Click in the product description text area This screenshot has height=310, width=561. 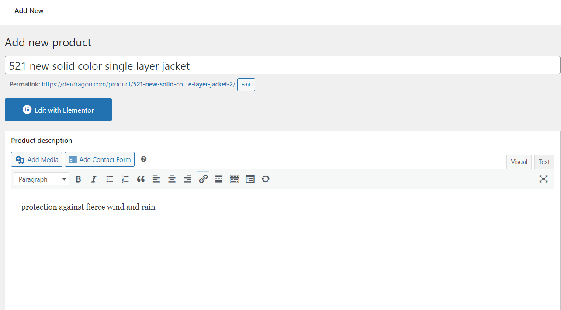(282, 249)
